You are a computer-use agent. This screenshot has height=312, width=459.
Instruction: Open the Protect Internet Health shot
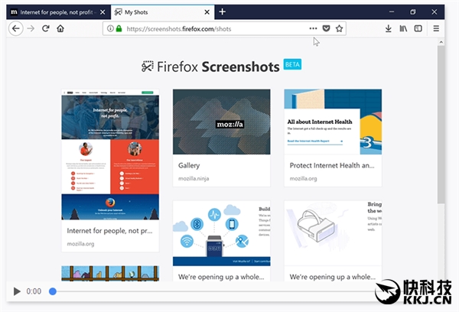point(333,122)
